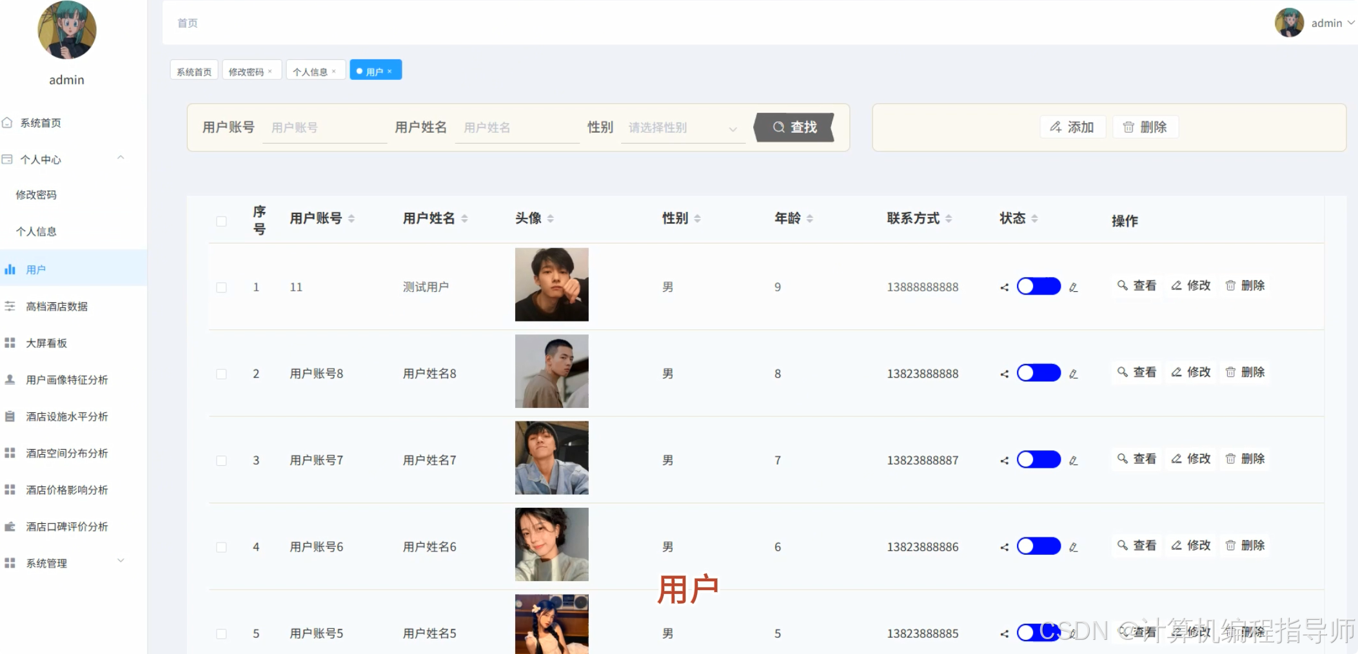Select 用户画像特征分析 in the sidebar

(x=66, y=380)
